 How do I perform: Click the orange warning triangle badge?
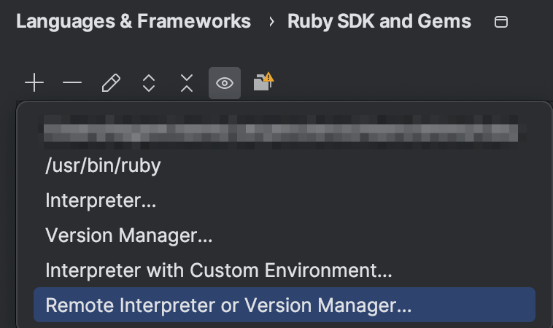[x=268, y=77]
